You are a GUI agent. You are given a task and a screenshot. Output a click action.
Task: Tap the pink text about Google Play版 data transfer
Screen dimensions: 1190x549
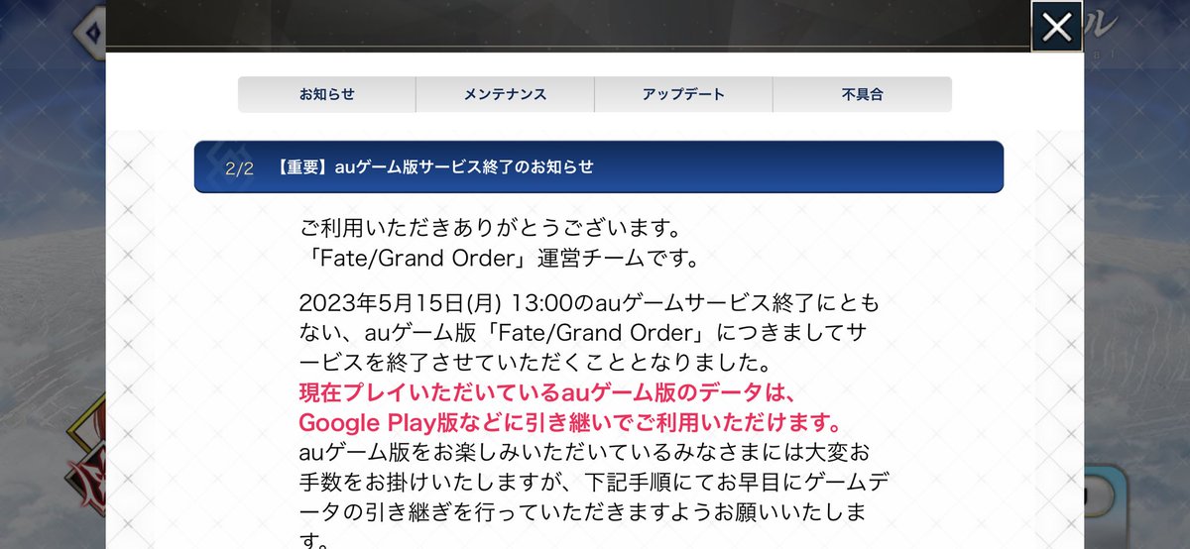click(571, 422)
